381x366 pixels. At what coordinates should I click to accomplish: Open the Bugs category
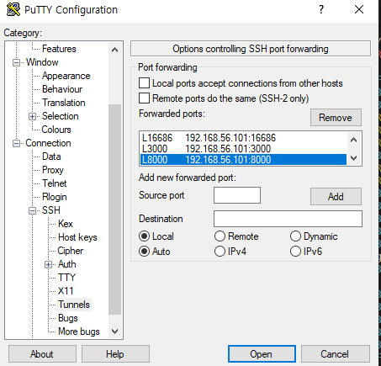pos(68,318)
